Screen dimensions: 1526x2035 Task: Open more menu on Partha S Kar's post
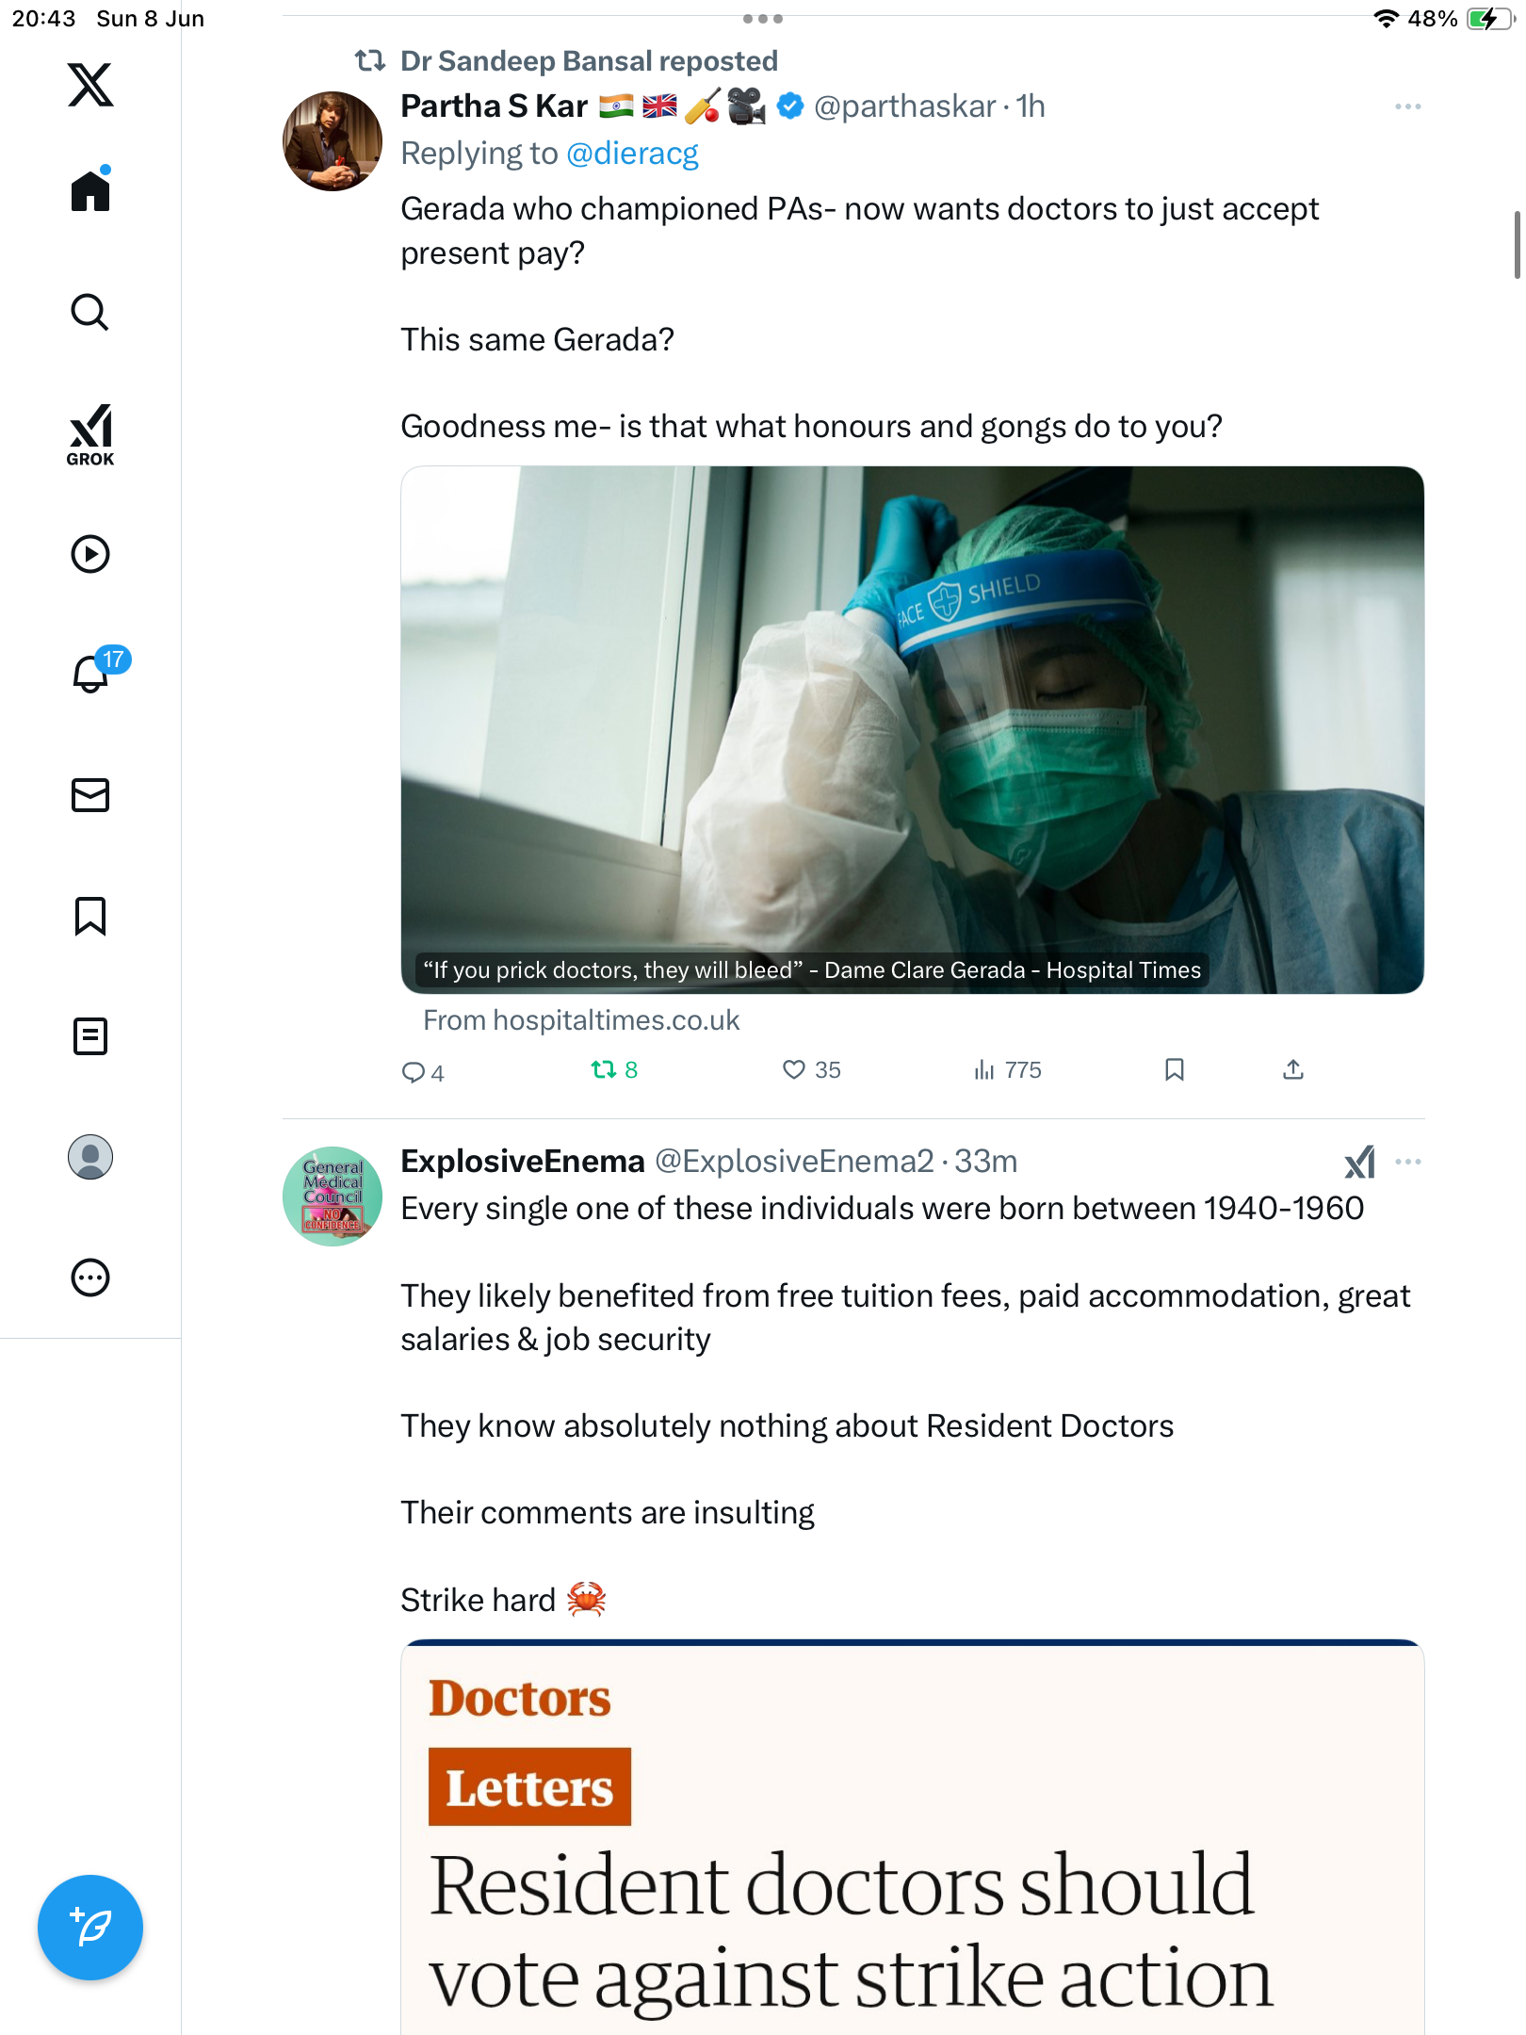[x=1408, y=106]
